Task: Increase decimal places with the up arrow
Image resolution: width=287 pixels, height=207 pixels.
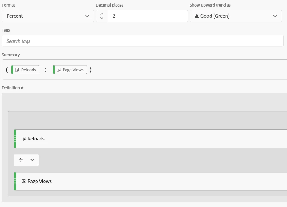Action: coord(102,14)
